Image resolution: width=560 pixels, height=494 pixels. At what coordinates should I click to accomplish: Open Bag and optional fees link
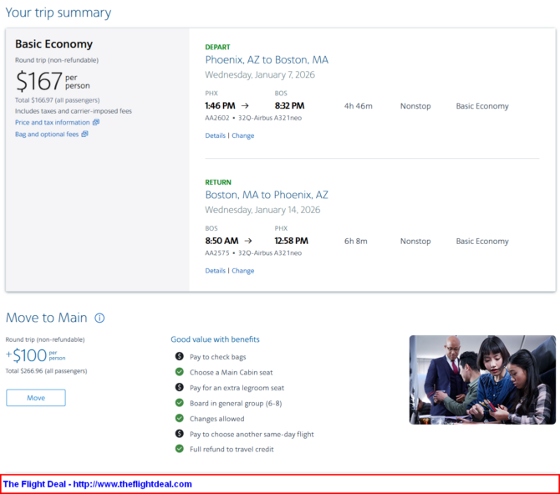point(46,134)
